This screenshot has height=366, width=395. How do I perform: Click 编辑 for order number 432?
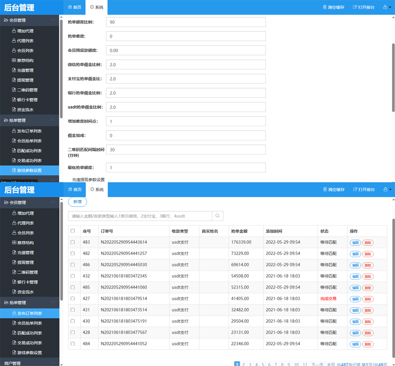click(355, 276)
